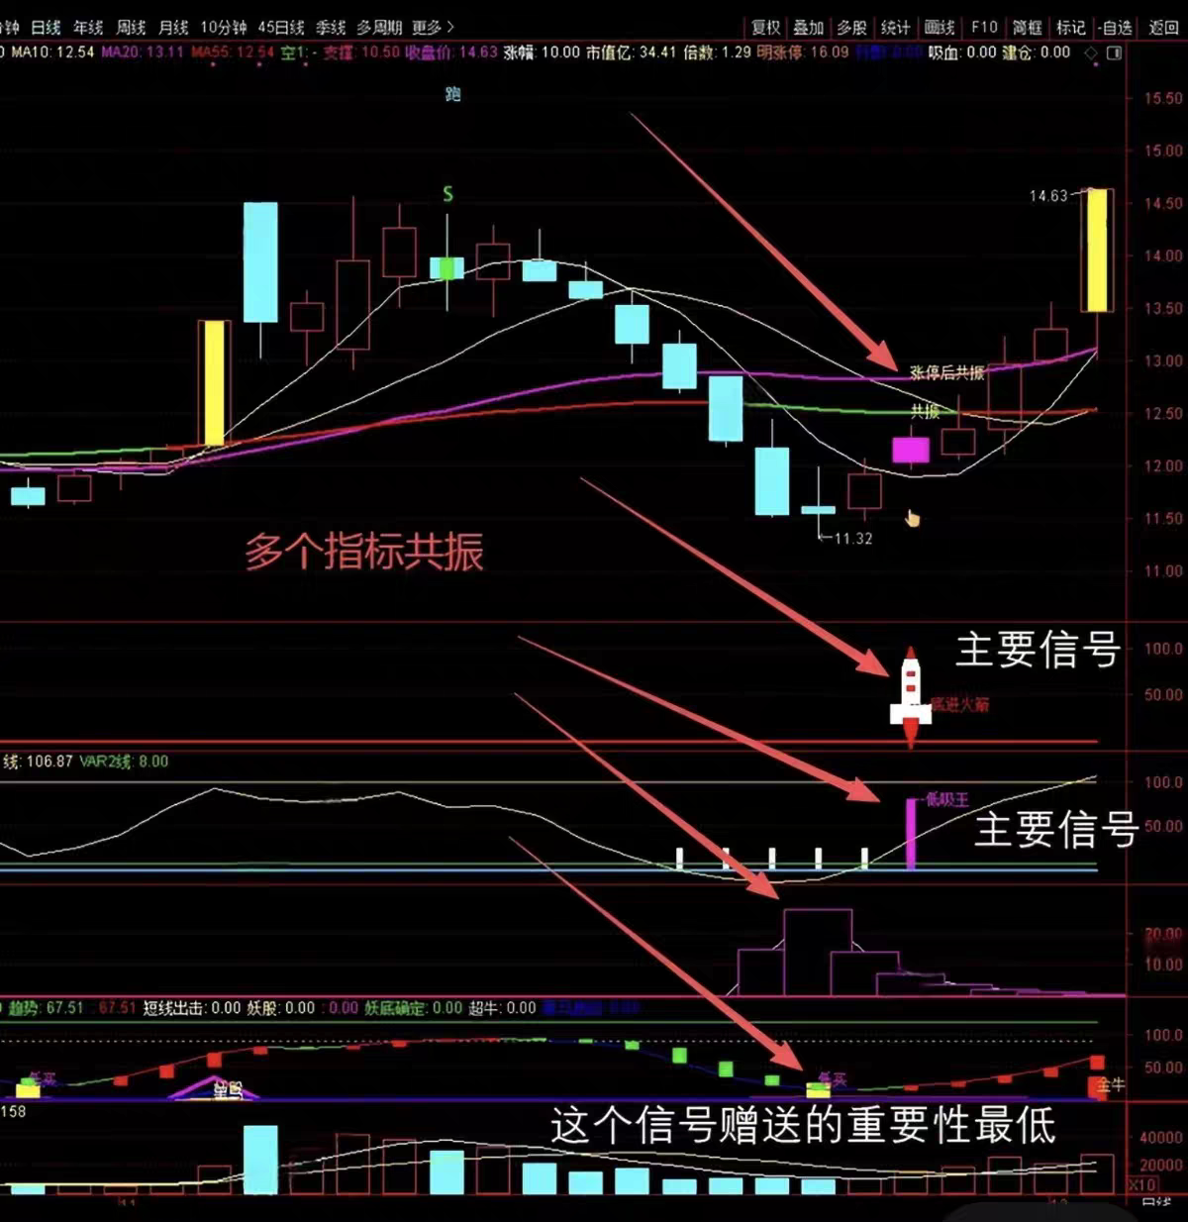Click the 超牛: 0.00 label
The height and width of the screenshot is (1222, 1188).
pyautogui.click(x=502, y=1008)
